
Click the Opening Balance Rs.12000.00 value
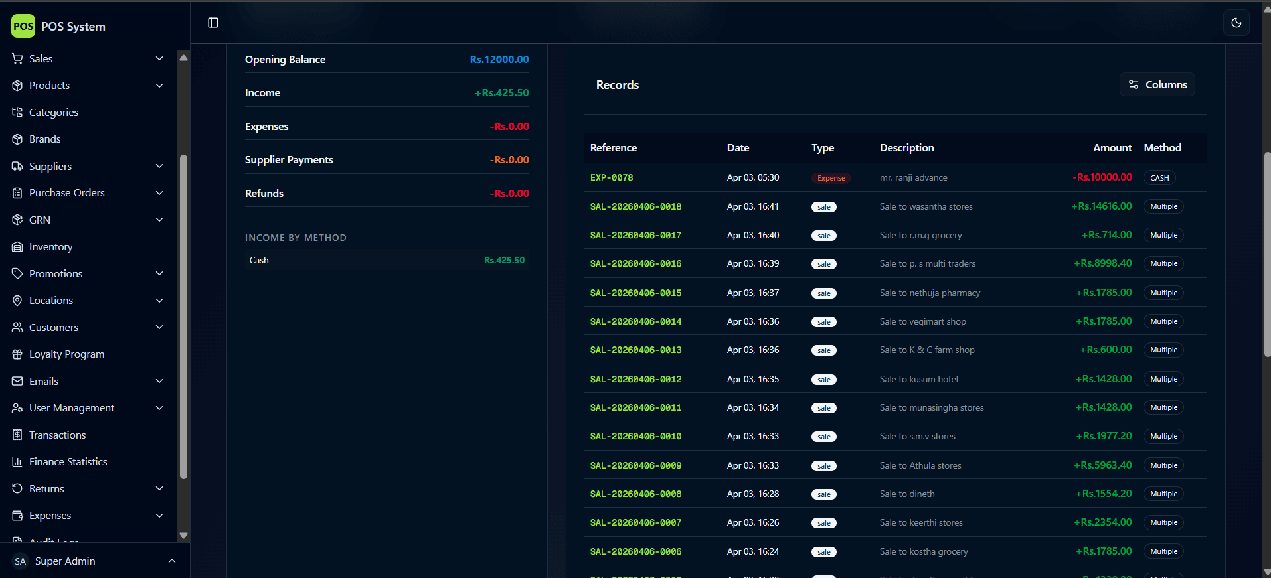click(499, 60)
